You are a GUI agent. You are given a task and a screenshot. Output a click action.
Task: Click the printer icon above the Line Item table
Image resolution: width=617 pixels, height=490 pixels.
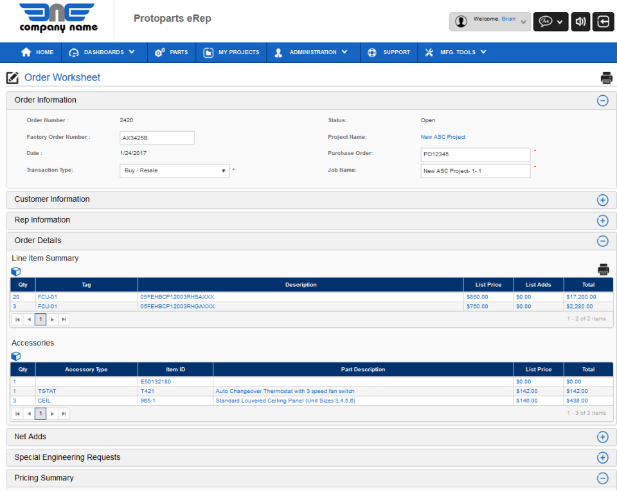coord(603,269)
